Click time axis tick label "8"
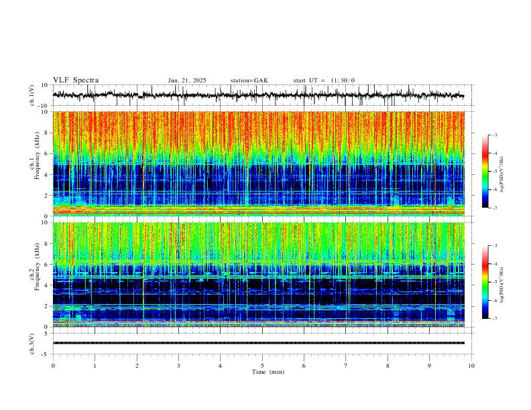The height and width of the screenshot is (410, 531). pyautogui.click(x=388, y=366)
